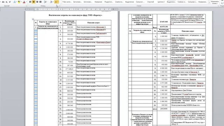
Task: Apply the 'Название' style
Action: click(98, 2)
